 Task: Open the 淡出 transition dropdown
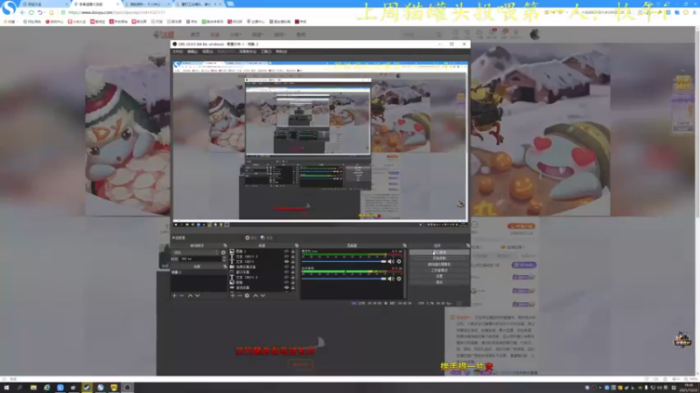(196, 252)
